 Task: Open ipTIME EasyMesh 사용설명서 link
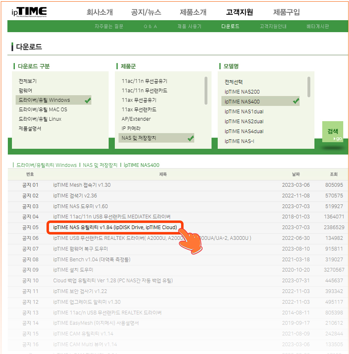pos(96,323)
